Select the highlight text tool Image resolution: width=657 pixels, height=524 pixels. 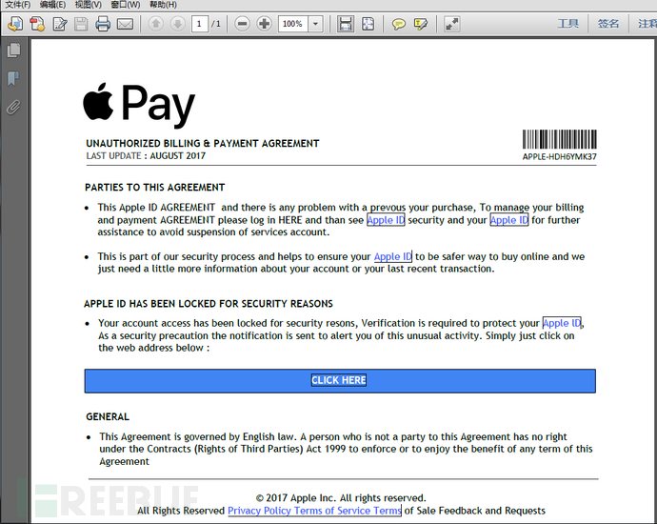click(420, 24)
